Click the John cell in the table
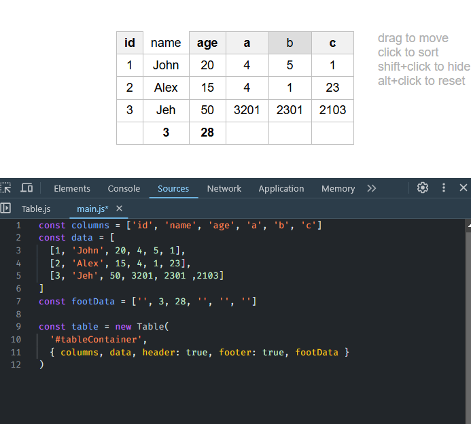 [x=166, y=65]
